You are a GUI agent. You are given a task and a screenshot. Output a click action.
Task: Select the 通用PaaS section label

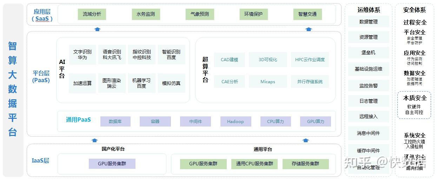[x=79, y=120]
